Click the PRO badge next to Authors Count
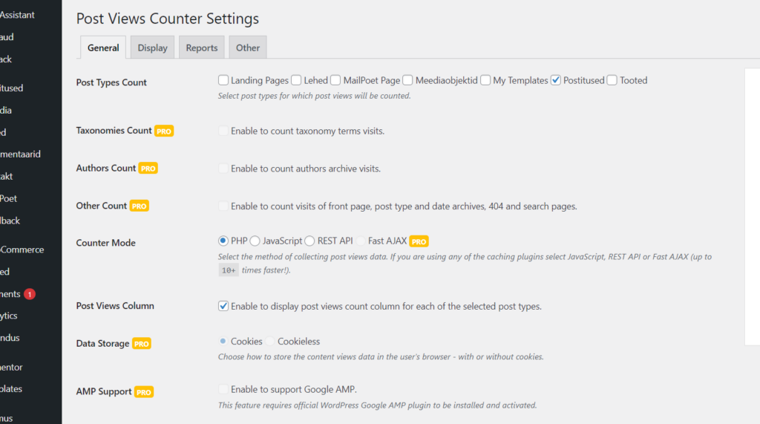Viewport: 760px width, 424px height. [x=148, y=169]
